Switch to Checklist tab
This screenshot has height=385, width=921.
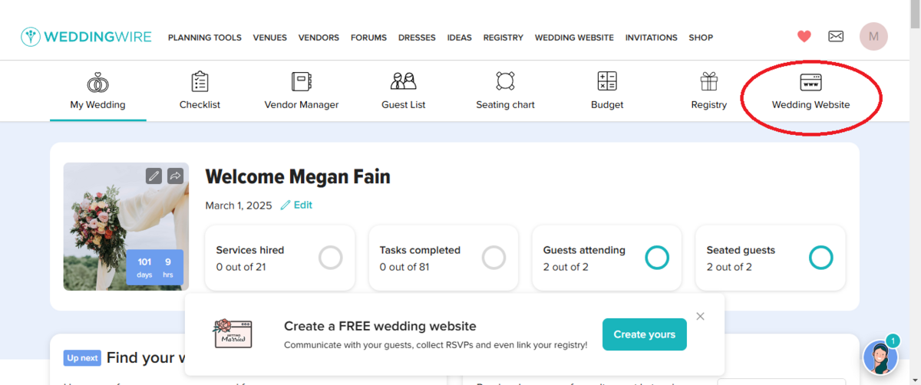tap(200, 105)
